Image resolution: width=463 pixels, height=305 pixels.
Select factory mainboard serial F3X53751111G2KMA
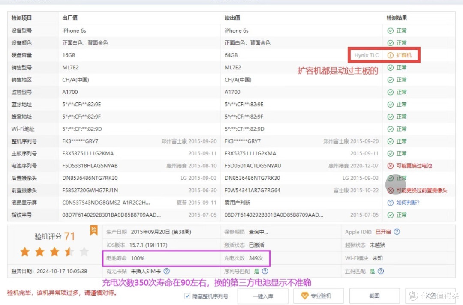point(88,154)
